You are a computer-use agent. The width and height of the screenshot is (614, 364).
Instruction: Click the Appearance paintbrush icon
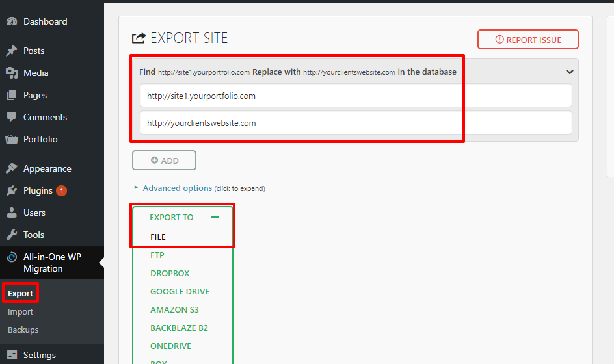[12, 168]
